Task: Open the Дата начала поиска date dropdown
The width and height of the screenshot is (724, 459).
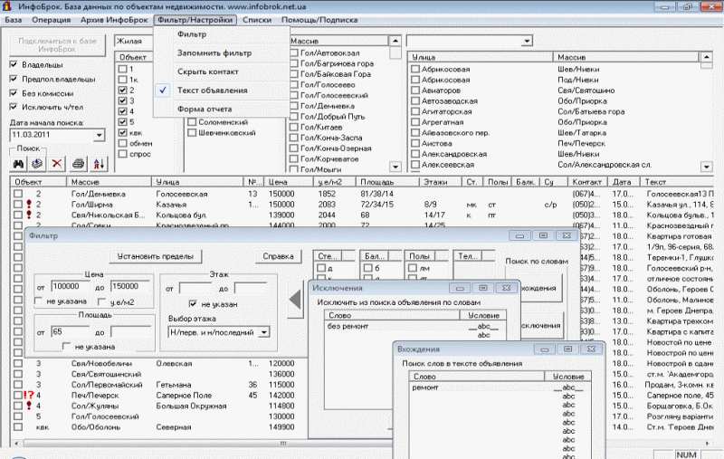Action: 99,135
